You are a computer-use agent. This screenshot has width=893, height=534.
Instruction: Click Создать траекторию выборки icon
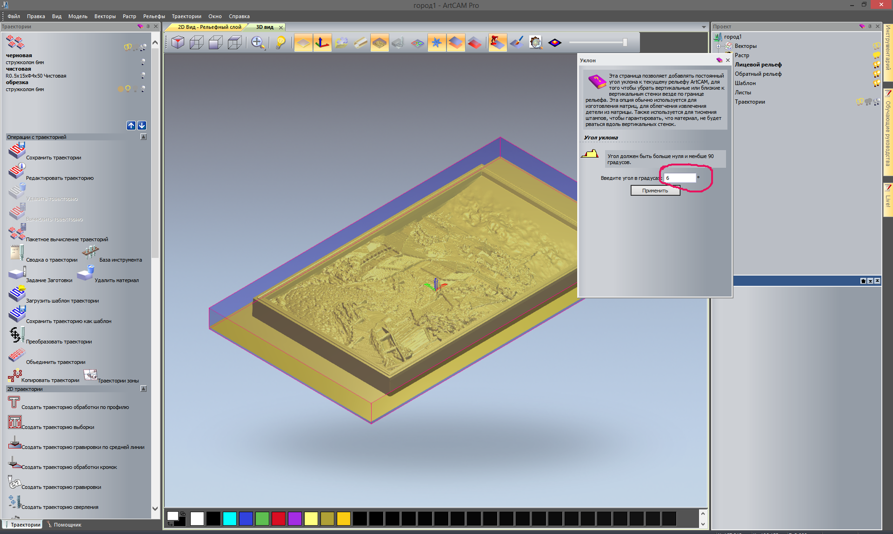click(14, 422)
